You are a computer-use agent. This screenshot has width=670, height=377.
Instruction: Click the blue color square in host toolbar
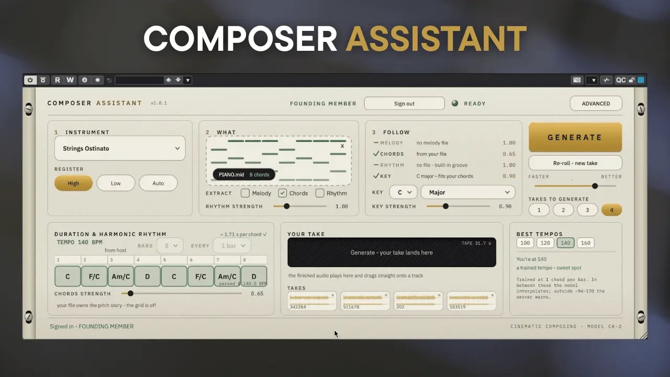click(641, 80)
